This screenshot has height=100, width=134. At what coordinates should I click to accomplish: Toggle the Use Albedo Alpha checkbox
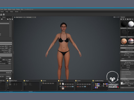pos(121,81)
